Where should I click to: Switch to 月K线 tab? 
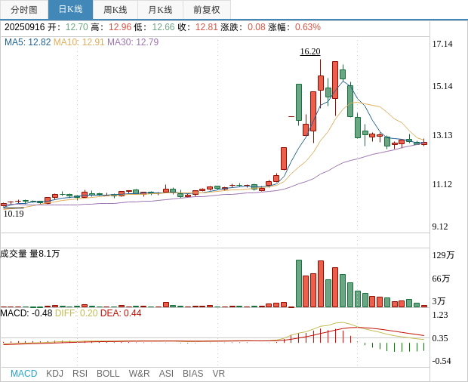160,10
